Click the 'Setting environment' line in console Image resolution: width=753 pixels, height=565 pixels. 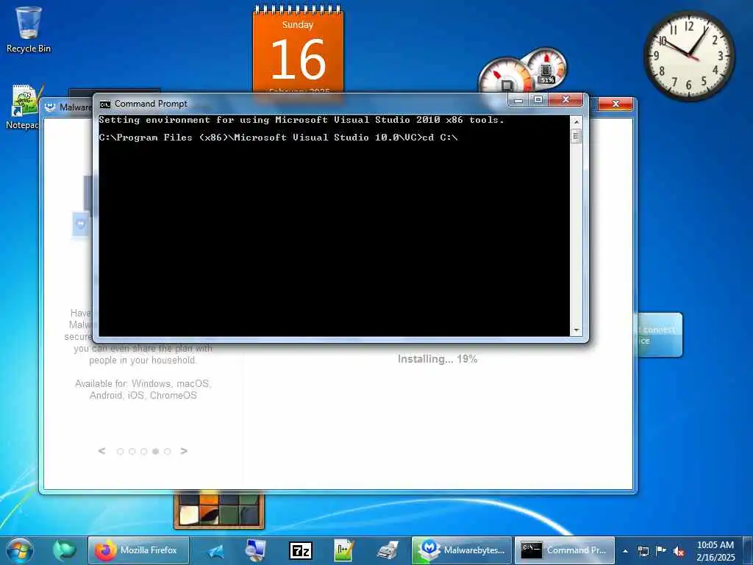301,120
